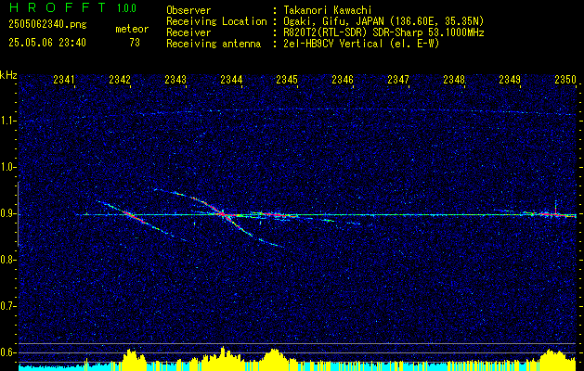
Task: Click the HROFFT program title text
Action: click(x=58, y=7)
